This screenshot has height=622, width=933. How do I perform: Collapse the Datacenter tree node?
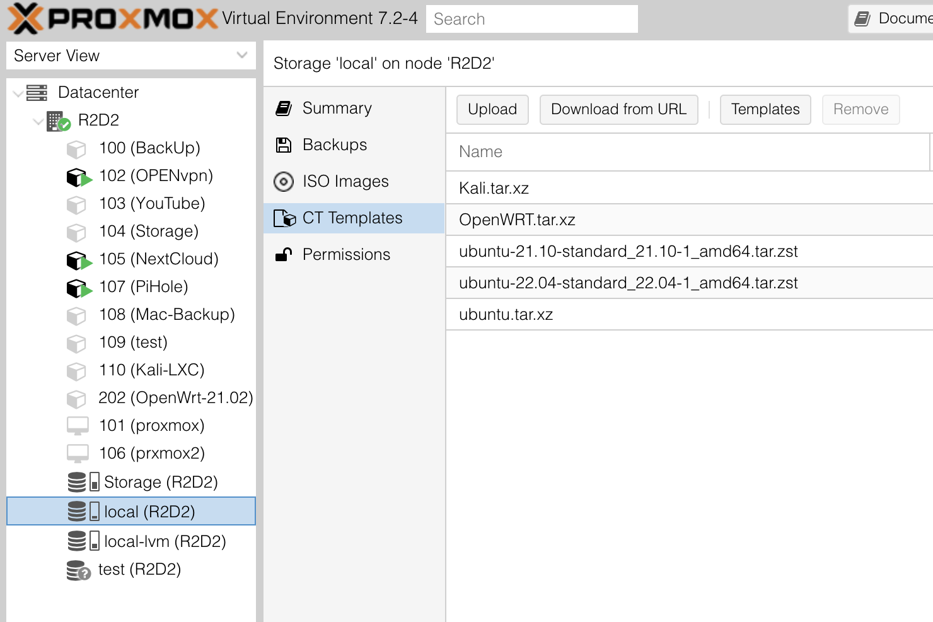(18, 92)
